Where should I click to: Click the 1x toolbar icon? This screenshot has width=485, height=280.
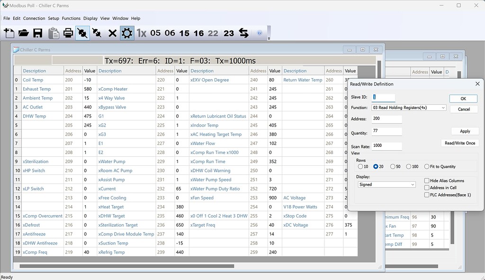point(141,33)
